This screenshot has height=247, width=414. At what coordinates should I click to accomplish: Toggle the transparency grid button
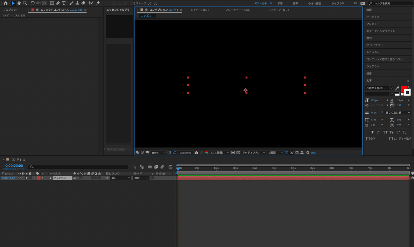click(238, 152)
